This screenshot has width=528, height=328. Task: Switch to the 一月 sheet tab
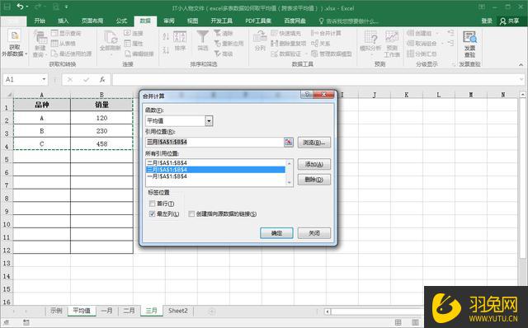click(106, 311)
